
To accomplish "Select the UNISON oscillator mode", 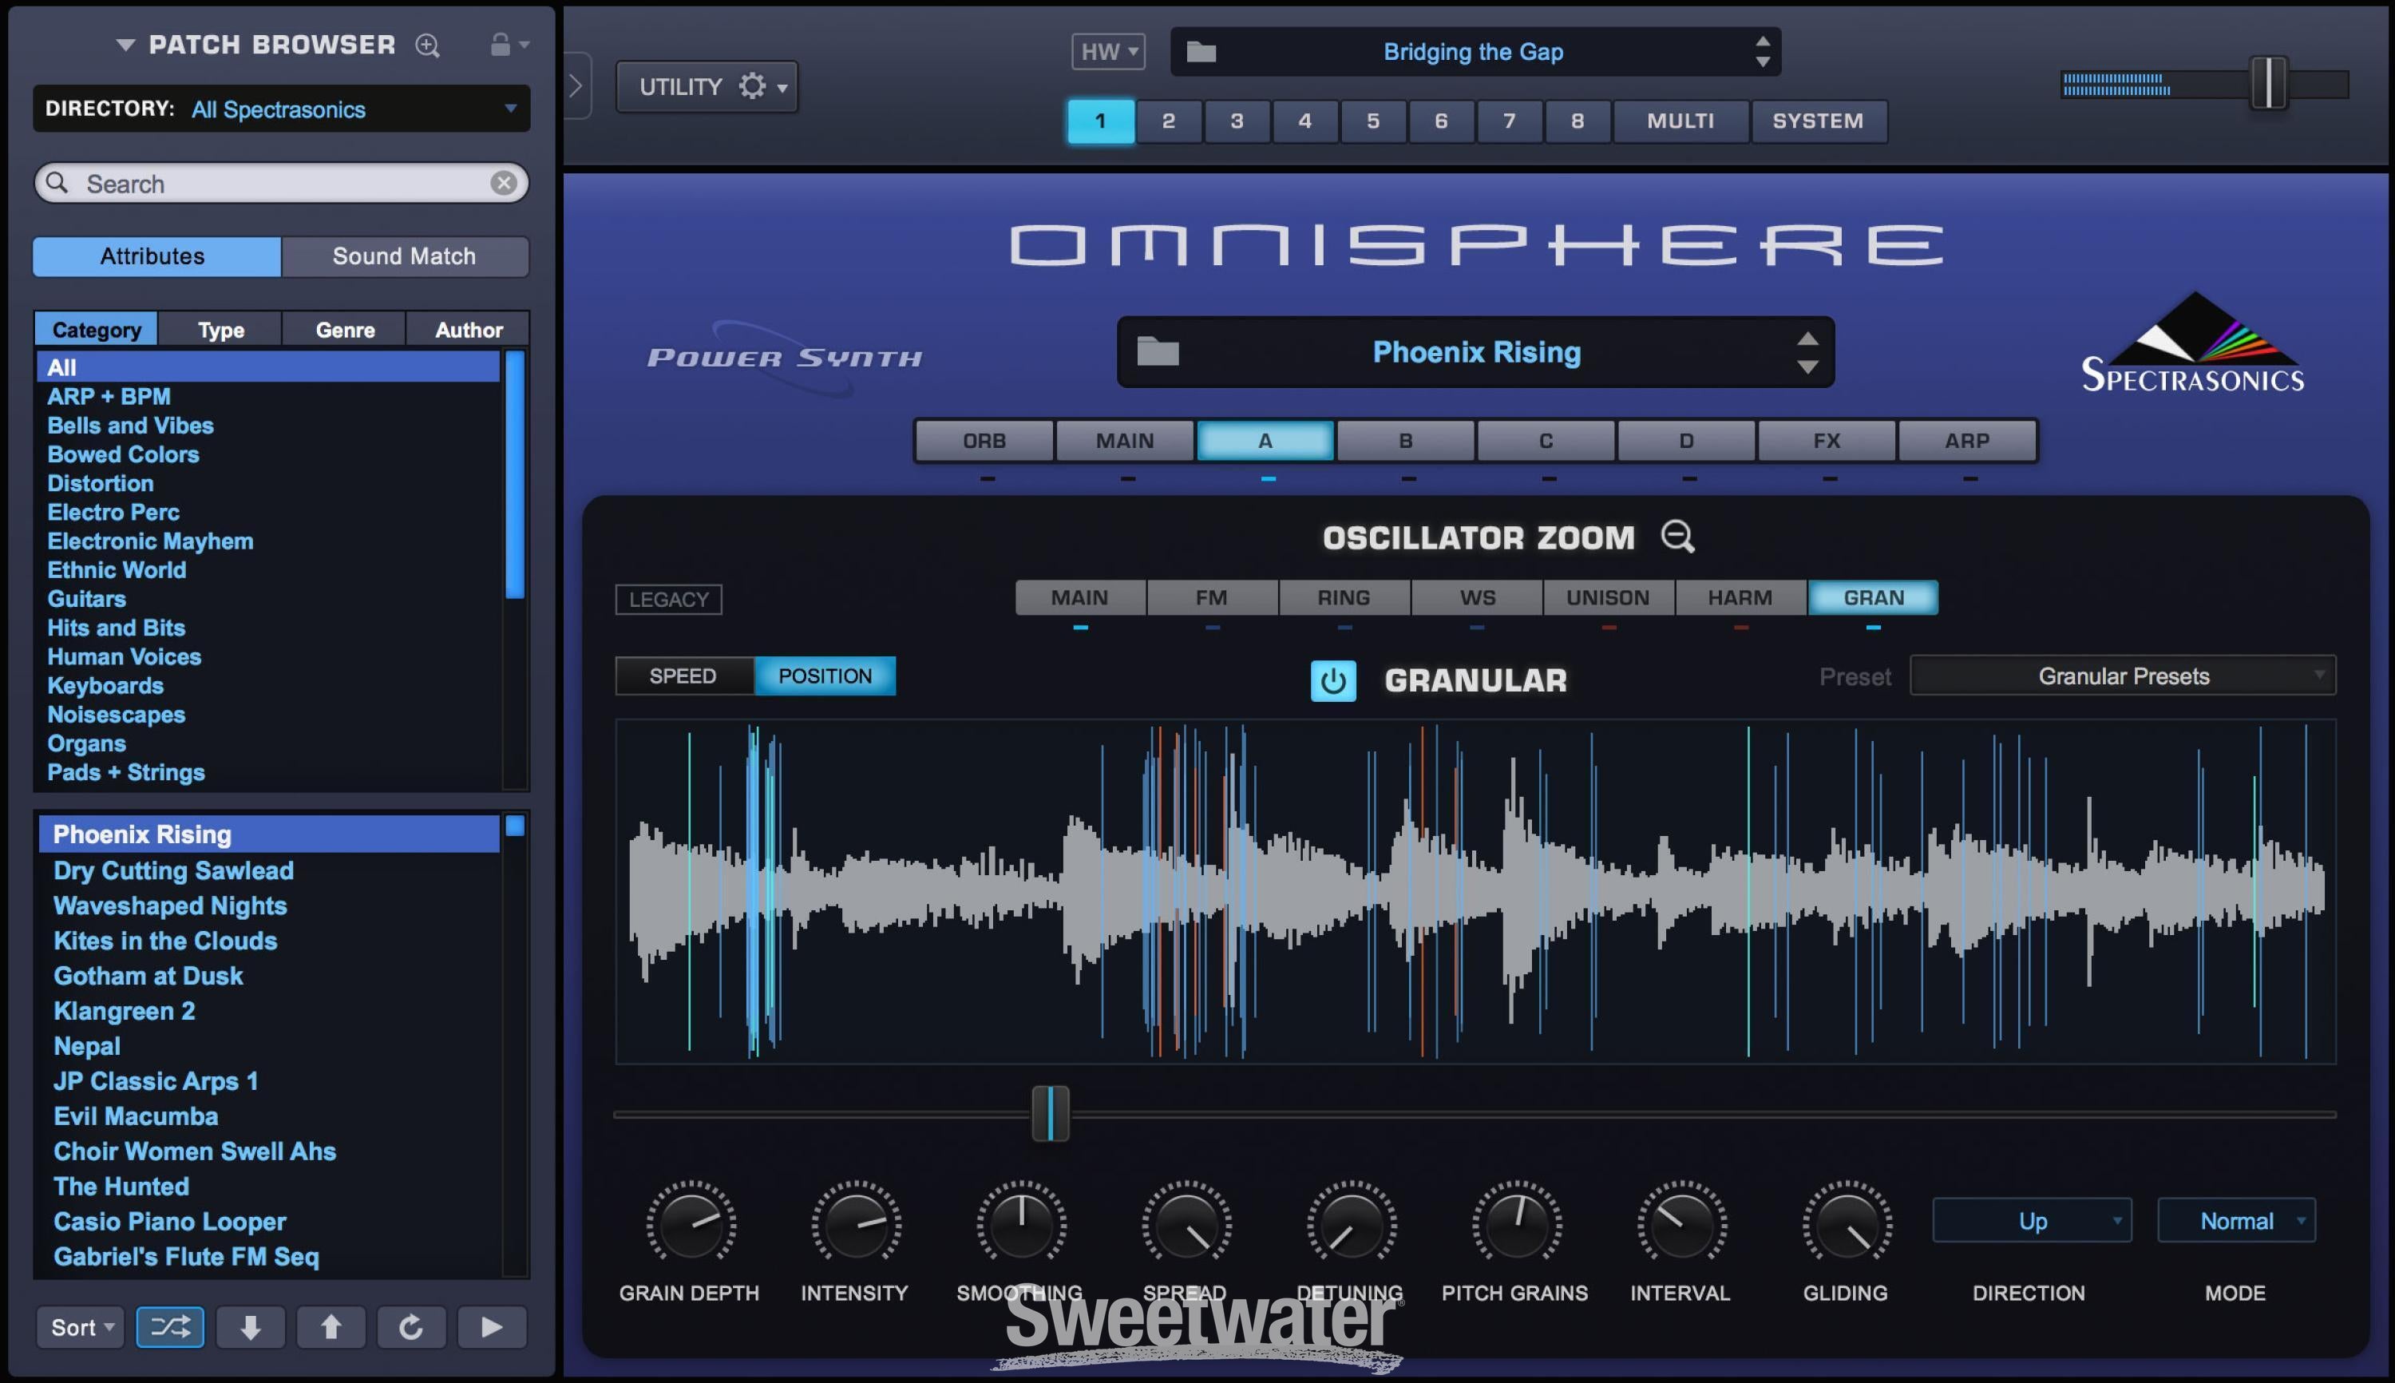I will pyautogui.click(x=1606, y=596).
